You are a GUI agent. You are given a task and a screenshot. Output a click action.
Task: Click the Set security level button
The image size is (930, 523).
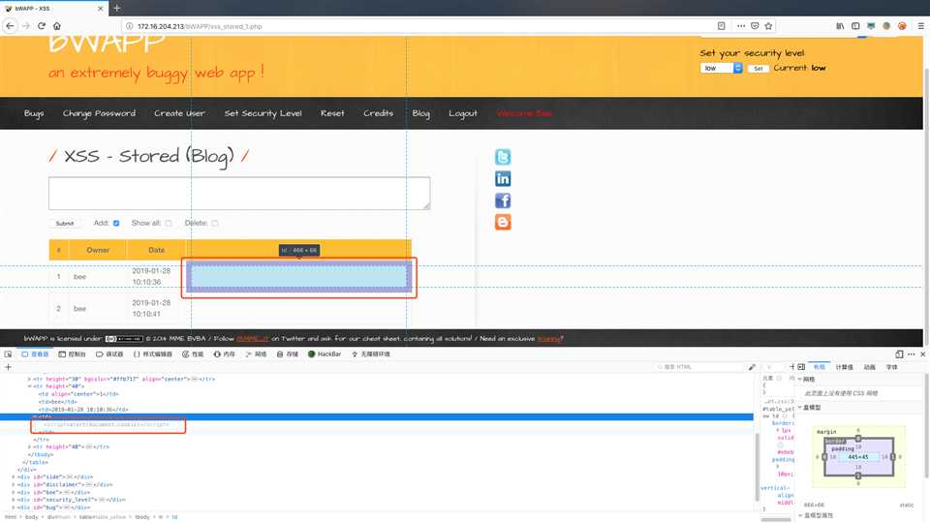coord(758,68)
